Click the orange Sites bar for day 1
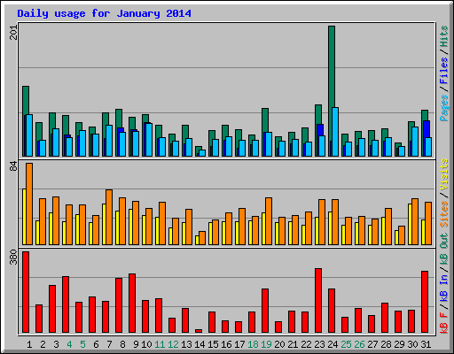 pos(29,204)
